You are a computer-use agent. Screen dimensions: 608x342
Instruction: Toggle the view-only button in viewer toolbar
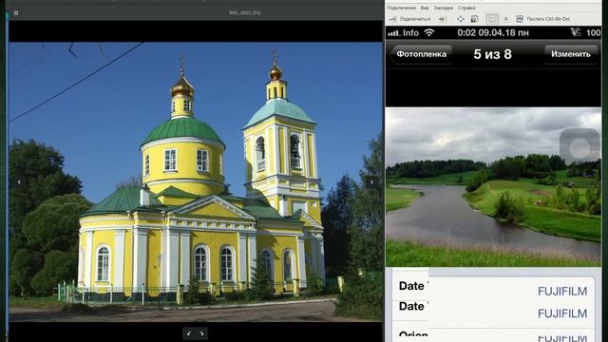(505, 19)
